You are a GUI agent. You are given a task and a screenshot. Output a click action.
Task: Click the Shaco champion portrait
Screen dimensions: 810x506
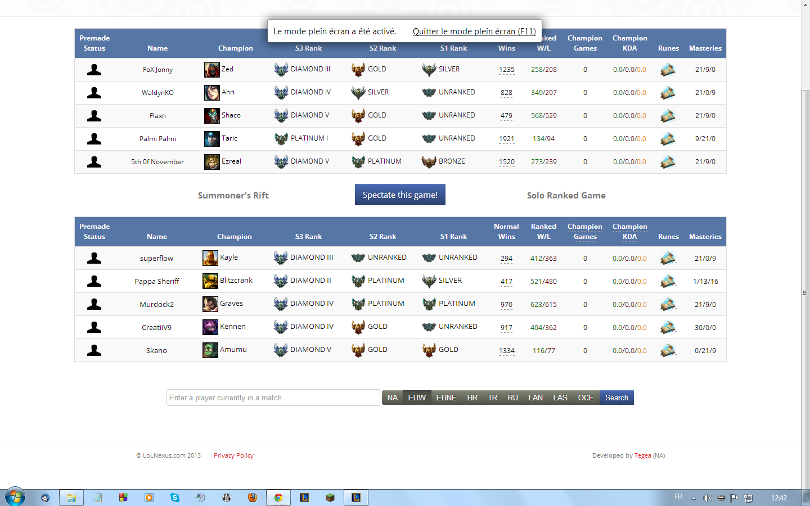coord(212,116)
